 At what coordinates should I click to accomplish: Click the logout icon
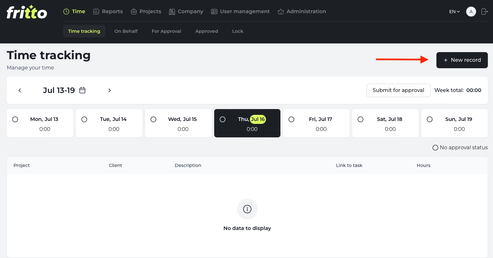tap(485, 12)
